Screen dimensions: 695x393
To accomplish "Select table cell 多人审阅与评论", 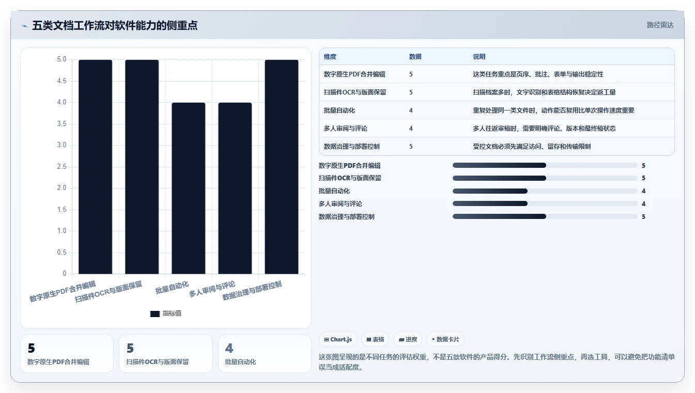I will (x=346, y=129).
